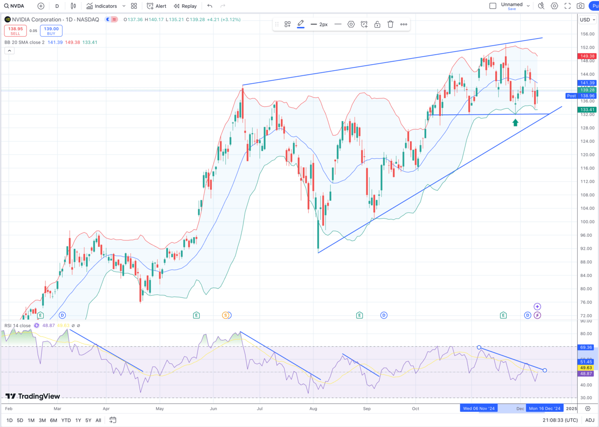
Task: Click the Unnamed layout name
Action: [512, 5]
